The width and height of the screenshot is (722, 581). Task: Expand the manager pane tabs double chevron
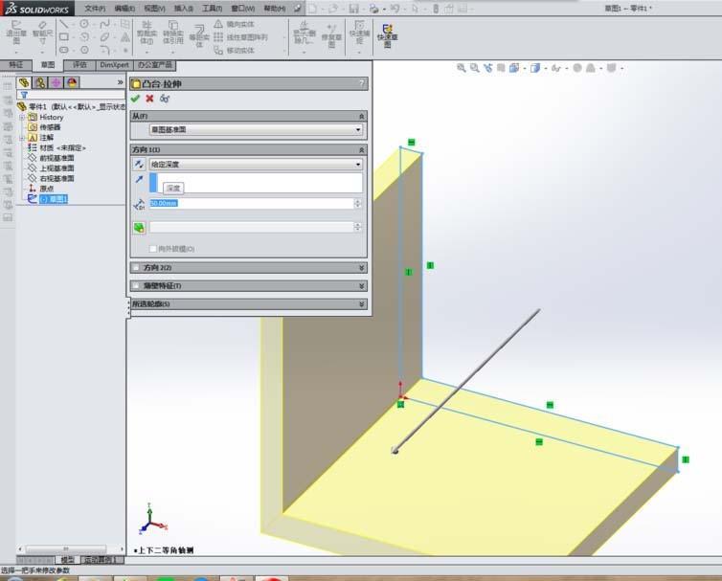[x=121, y=82]
